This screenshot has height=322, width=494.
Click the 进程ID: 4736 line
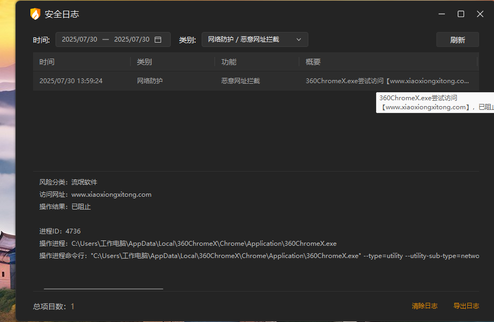(x=60, y=231)
